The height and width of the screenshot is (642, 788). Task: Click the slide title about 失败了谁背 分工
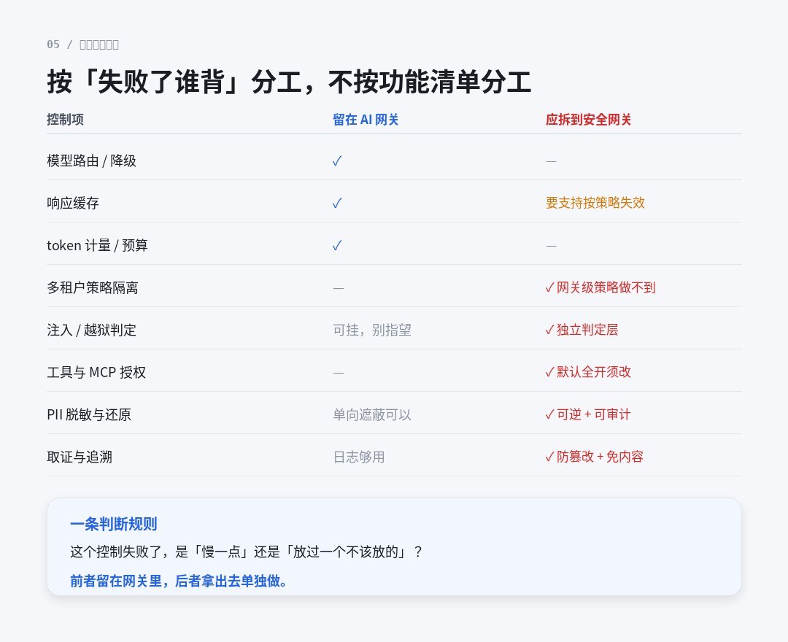289,82
